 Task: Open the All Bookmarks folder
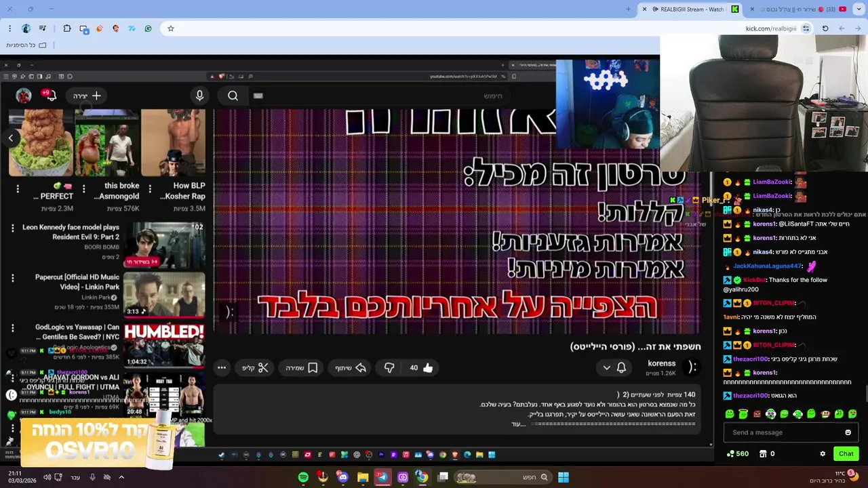click(26, 45)
